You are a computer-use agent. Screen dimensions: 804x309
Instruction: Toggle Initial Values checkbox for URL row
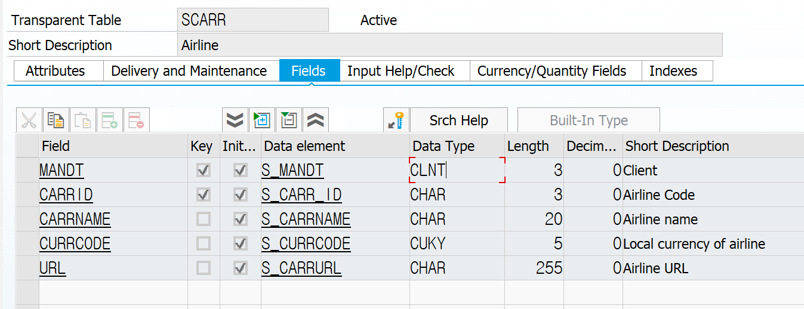(x=241, y=268)
